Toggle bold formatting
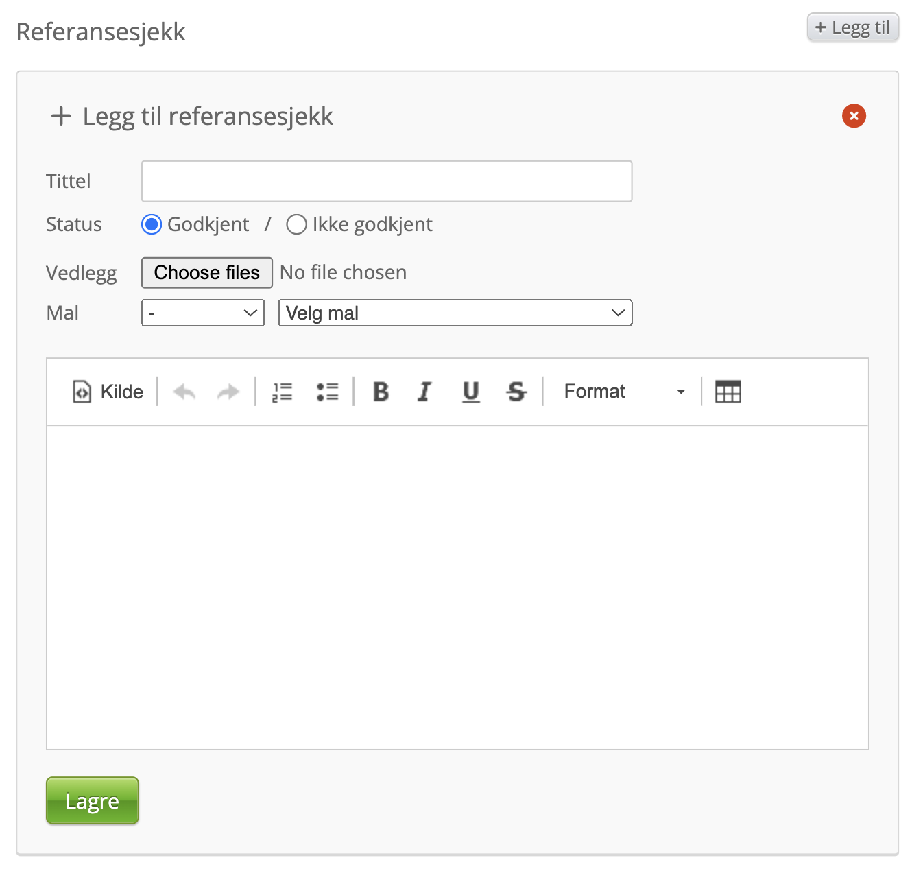Viewport: 912px width, 871px height. (x=381, y=392)
